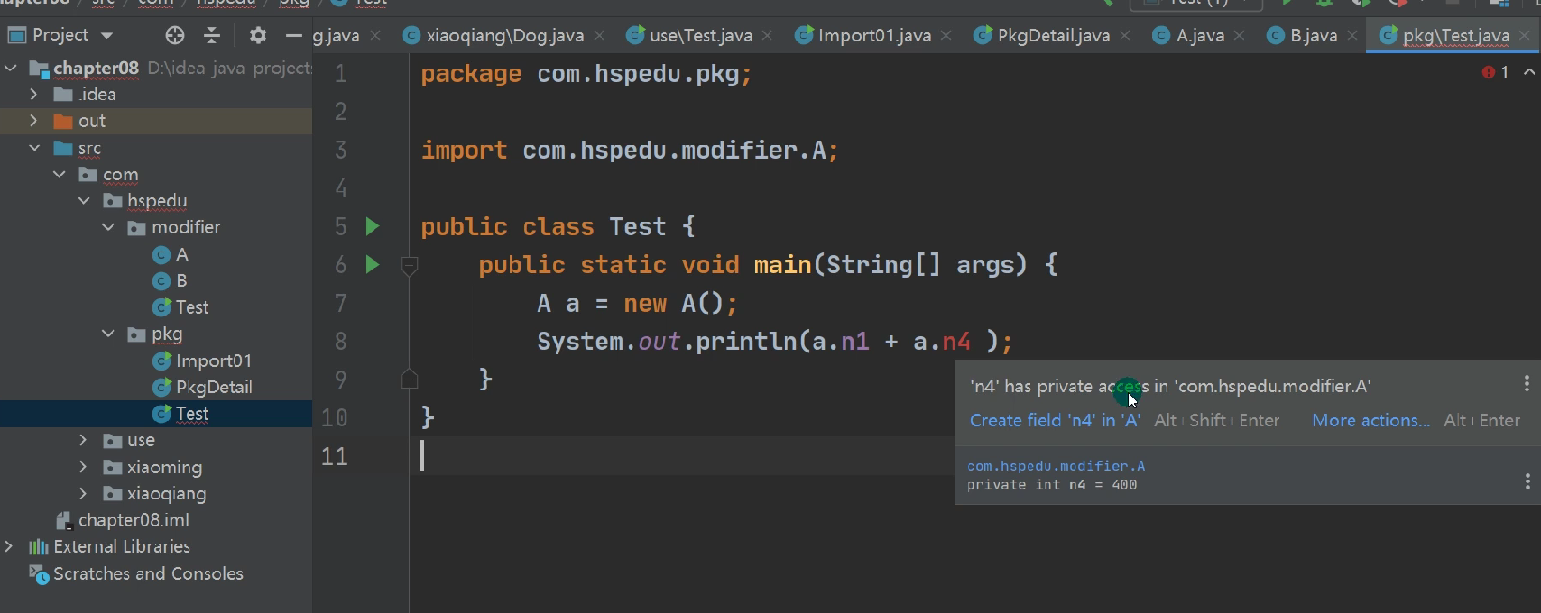
Task: Collapse the pkg package
Action: click(108, 334)
